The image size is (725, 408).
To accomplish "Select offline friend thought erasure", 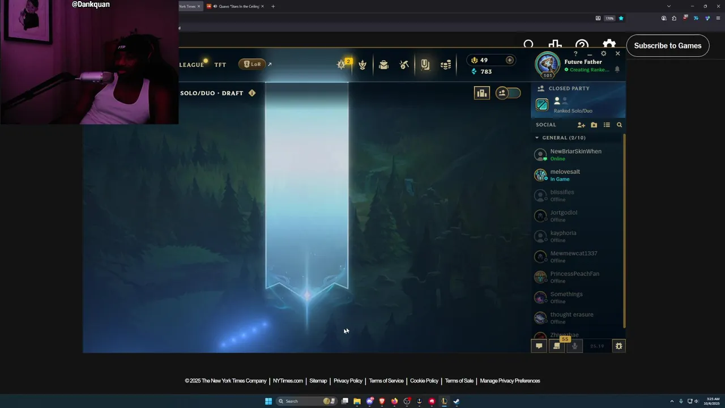I will [x=577, y=318].
